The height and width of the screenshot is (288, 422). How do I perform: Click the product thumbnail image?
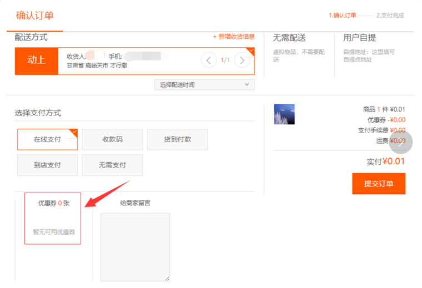click(284, 114)
